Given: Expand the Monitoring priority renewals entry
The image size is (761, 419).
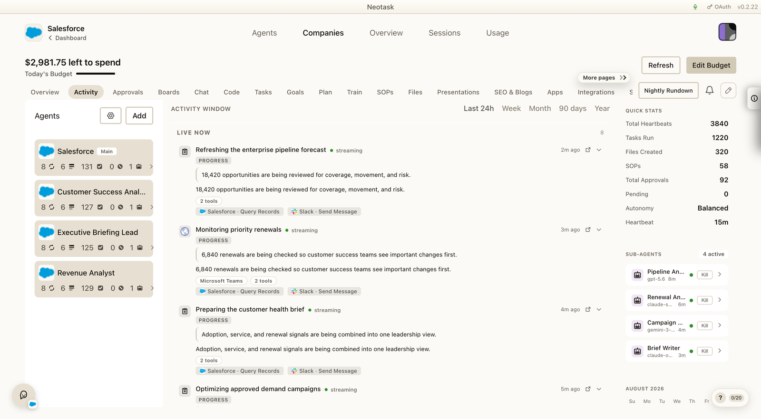Looking at the screenshot, I should tap(599, 229).
